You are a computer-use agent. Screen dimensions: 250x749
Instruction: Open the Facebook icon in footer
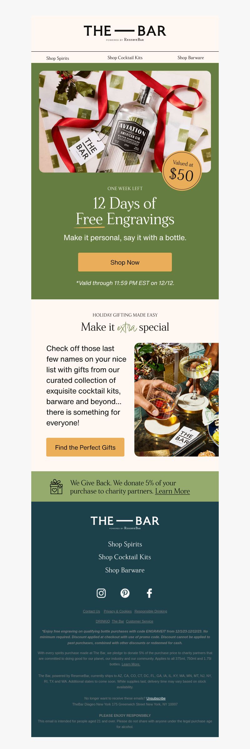tap(149, 593)
